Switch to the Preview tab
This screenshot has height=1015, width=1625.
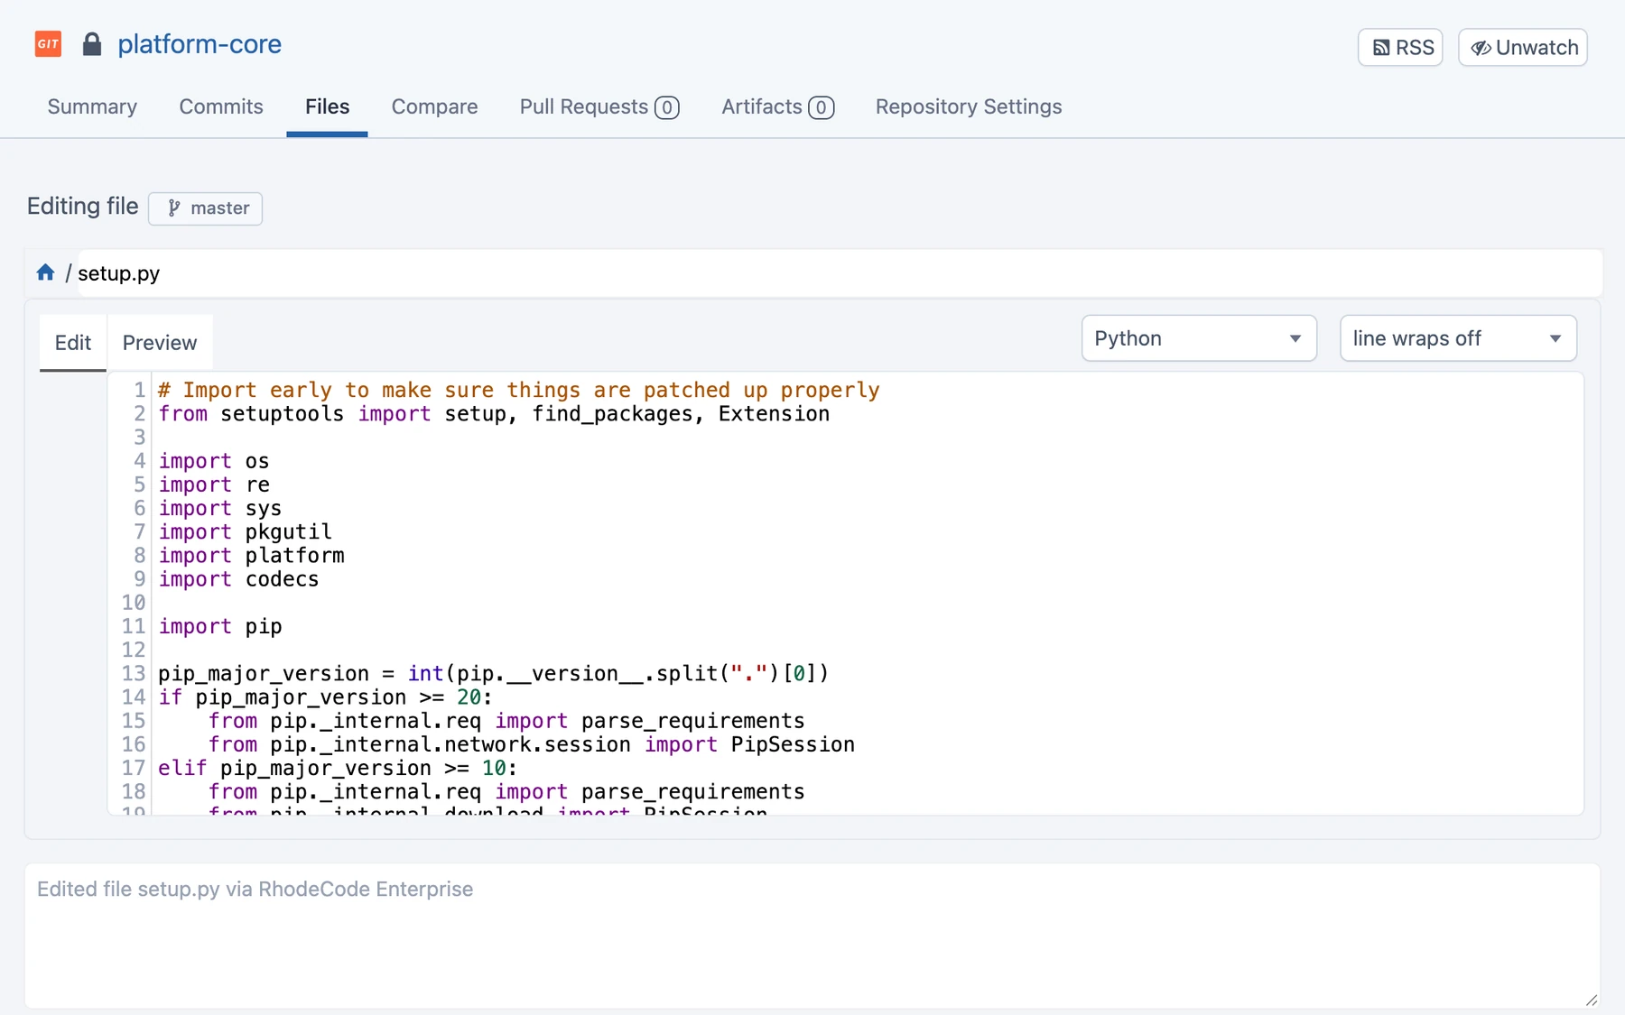160,343
